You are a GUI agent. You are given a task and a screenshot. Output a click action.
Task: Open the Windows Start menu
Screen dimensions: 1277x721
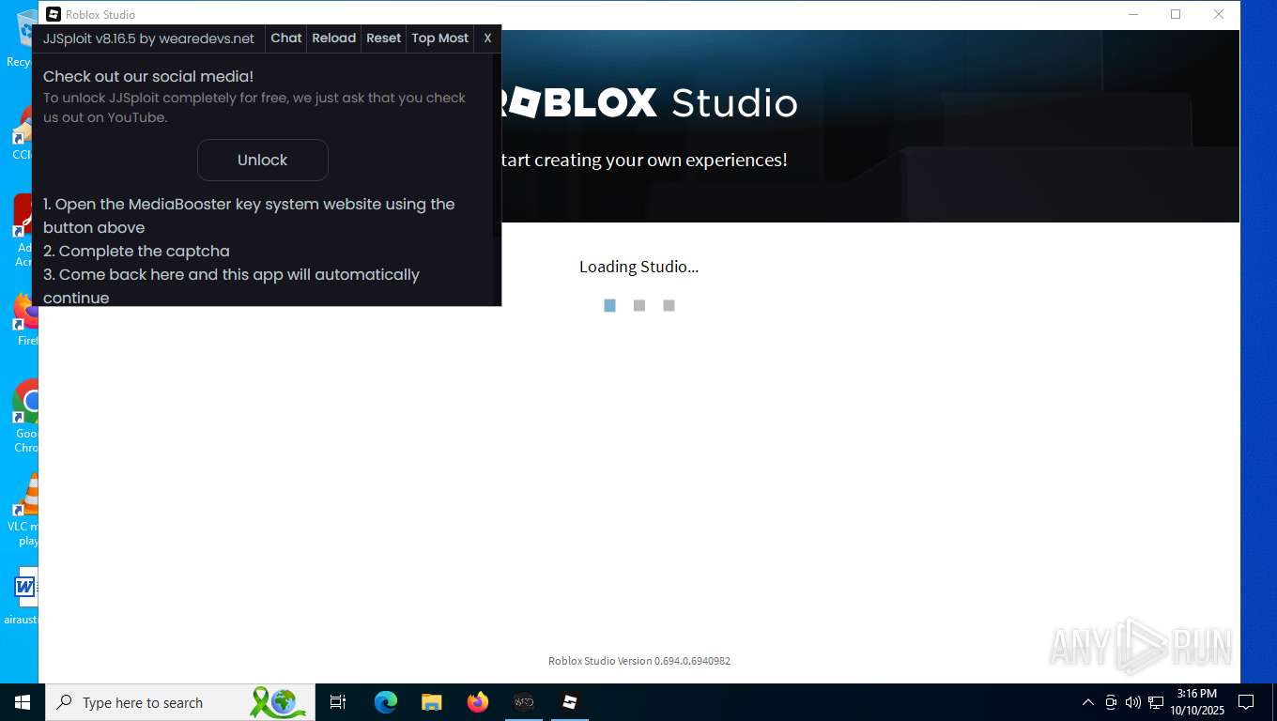[23, 702]
